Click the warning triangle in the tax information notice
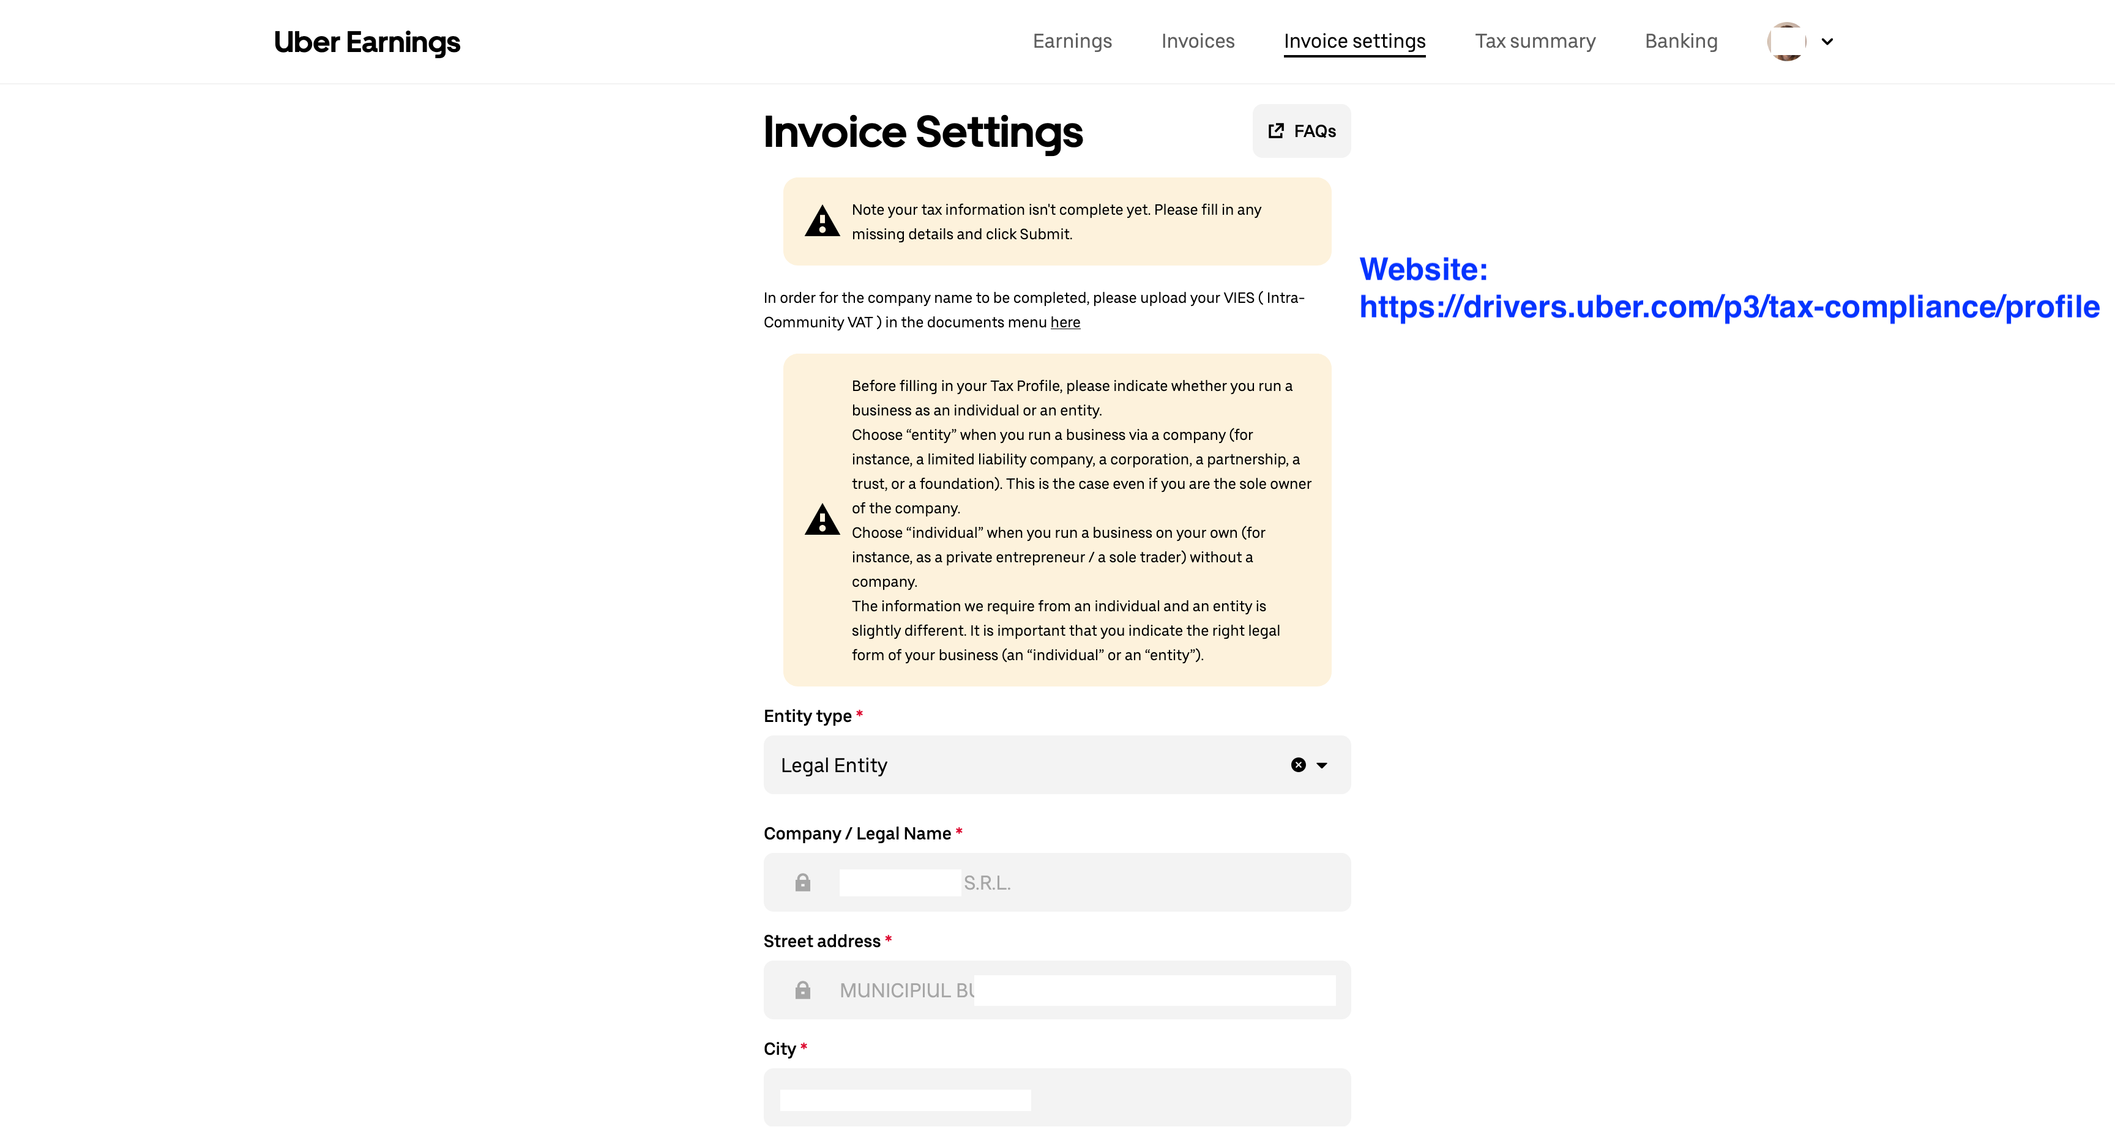 [x=822, y=221]
